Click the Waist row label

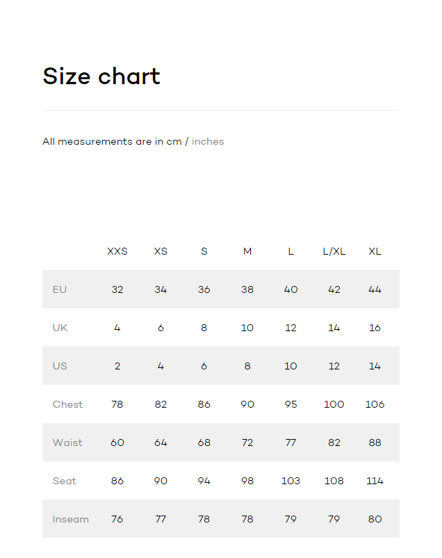click(x=67, y=443)
